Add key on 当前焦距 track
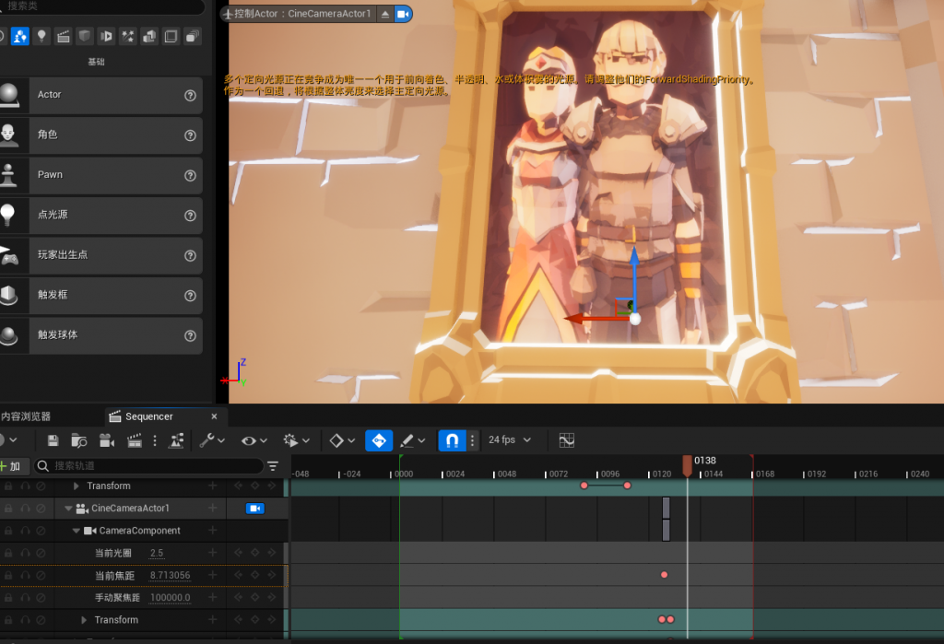The height and width of the screenshot is (644, 944). (254, 576)
